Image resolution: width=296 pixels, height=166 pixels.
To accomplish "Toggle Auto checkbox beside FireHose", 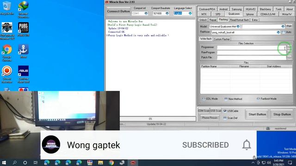I will tap(284, 32).
